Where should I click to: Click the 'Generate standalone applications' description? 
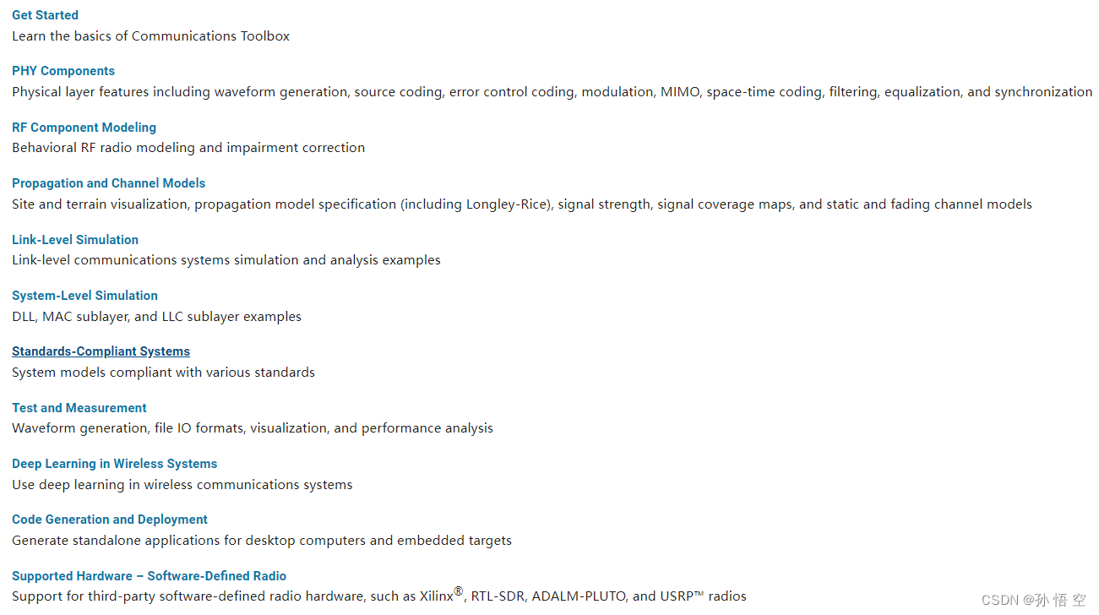262,541
